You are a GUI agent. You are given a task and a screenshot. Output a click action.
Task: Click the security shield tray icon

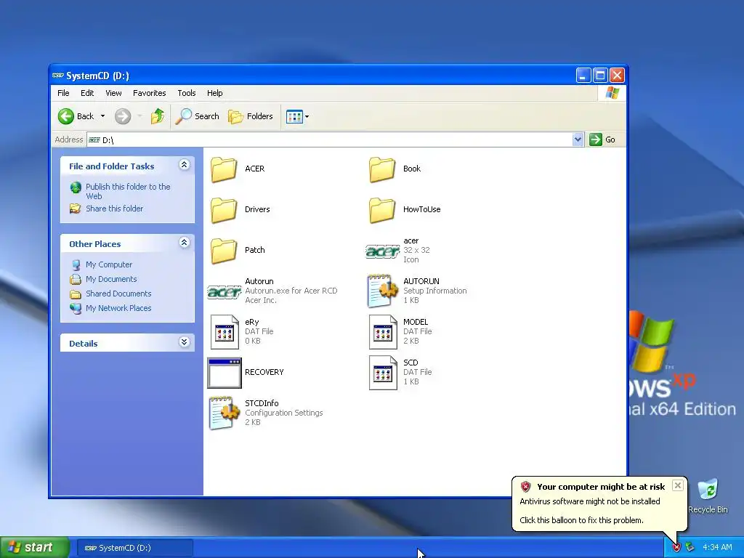676,548
